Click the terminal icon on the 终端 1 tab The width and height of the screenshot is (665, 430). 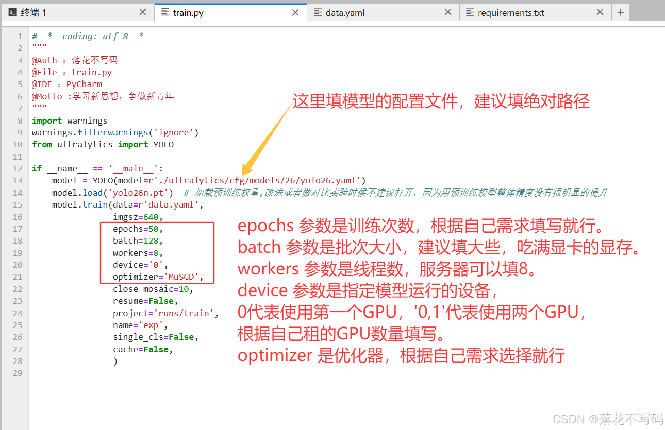coord(12,13)
